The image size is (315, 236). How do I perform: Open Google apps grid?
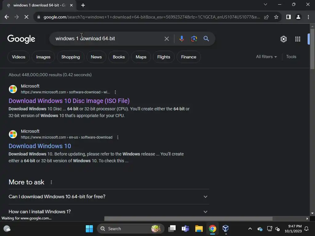(298, 39)
